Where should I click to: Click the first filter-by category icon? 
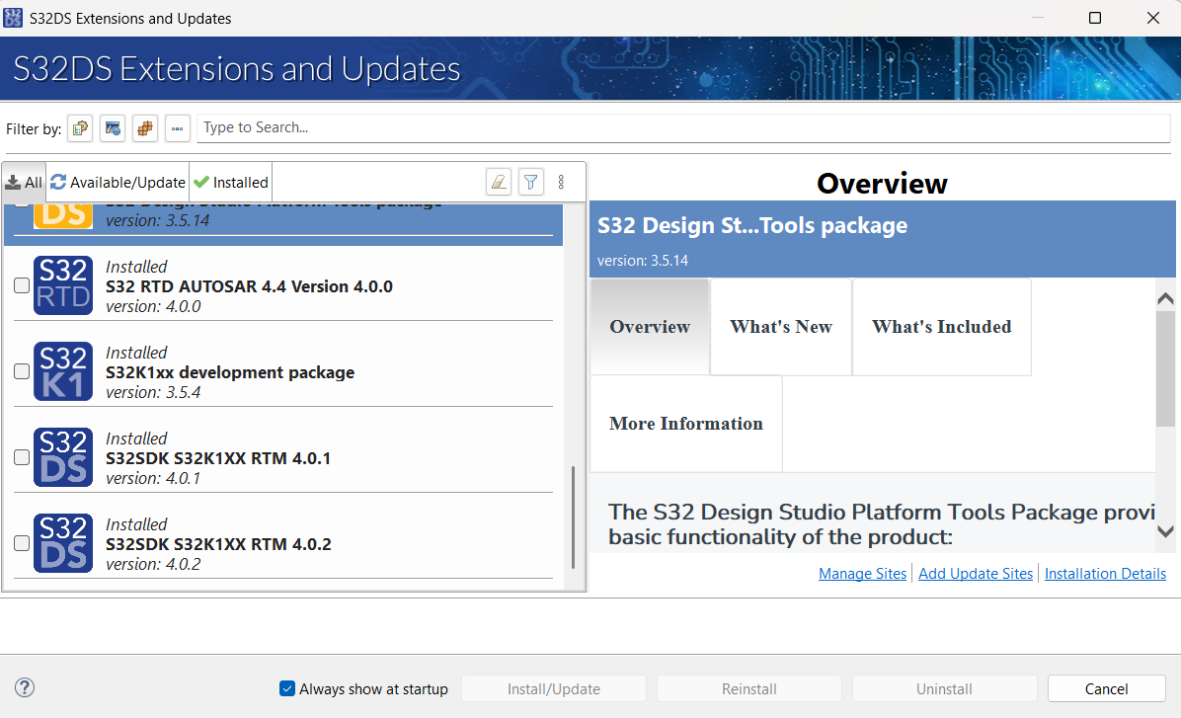click(x=80, y=128)
